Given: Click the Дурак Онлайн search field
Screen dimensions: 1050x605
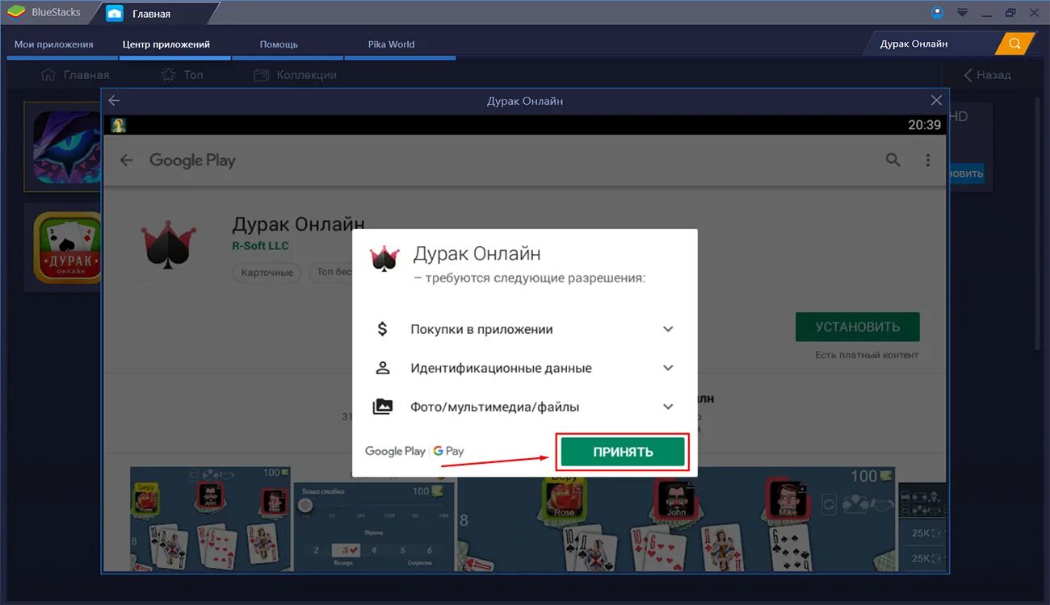Looking at the screenshot, I should (x=929, y=44).
